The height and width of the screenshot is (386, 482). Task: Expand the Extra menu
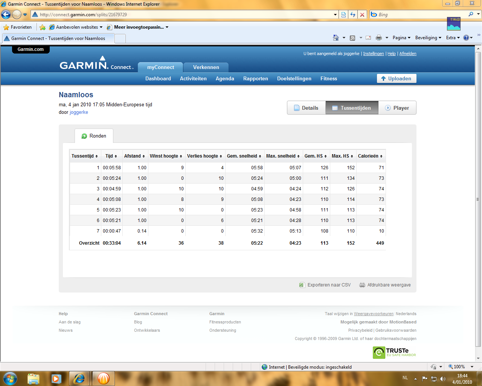[x=453, y=38]
